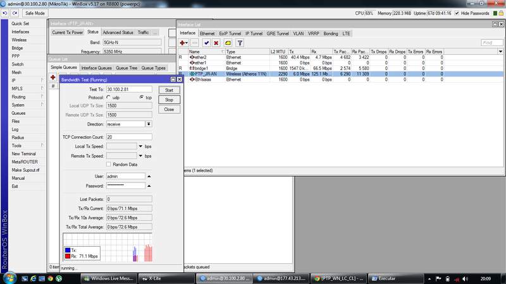Toggle the Hide Passwords checkbox
506x284 pixels.
pos(457,13)
